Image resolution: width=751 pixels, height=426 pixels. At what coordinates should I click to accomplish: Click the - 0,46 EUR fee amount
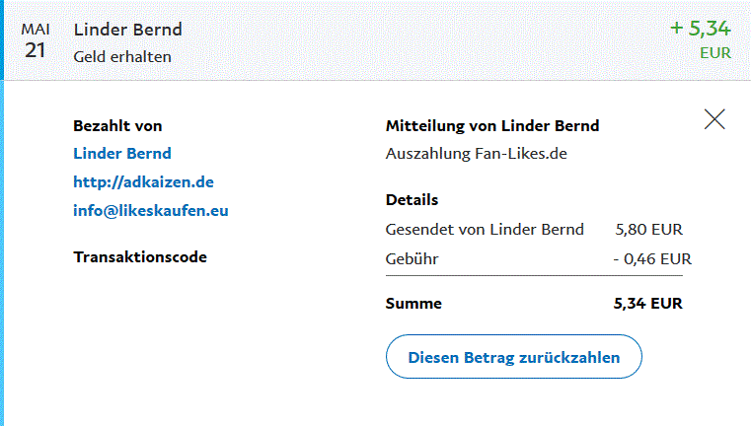[651, 258]
